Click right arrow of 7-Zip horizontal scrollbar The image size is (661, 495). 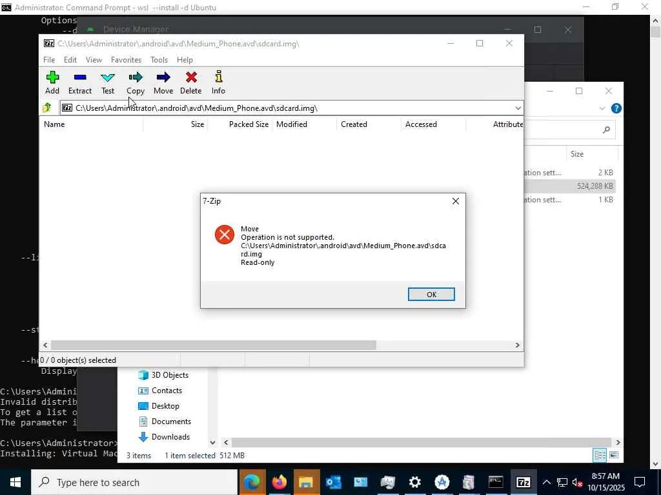tap(517, 345)
